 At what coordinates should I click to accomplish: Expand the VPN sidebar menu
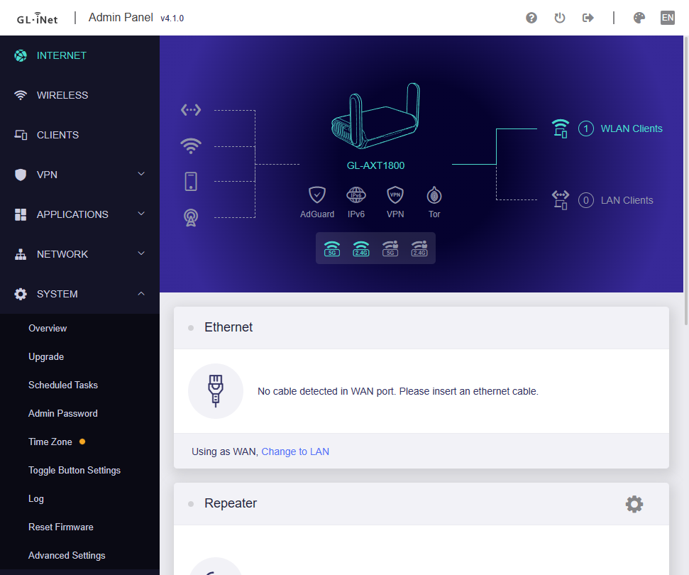pyautogui.click(x=79, y=175)
